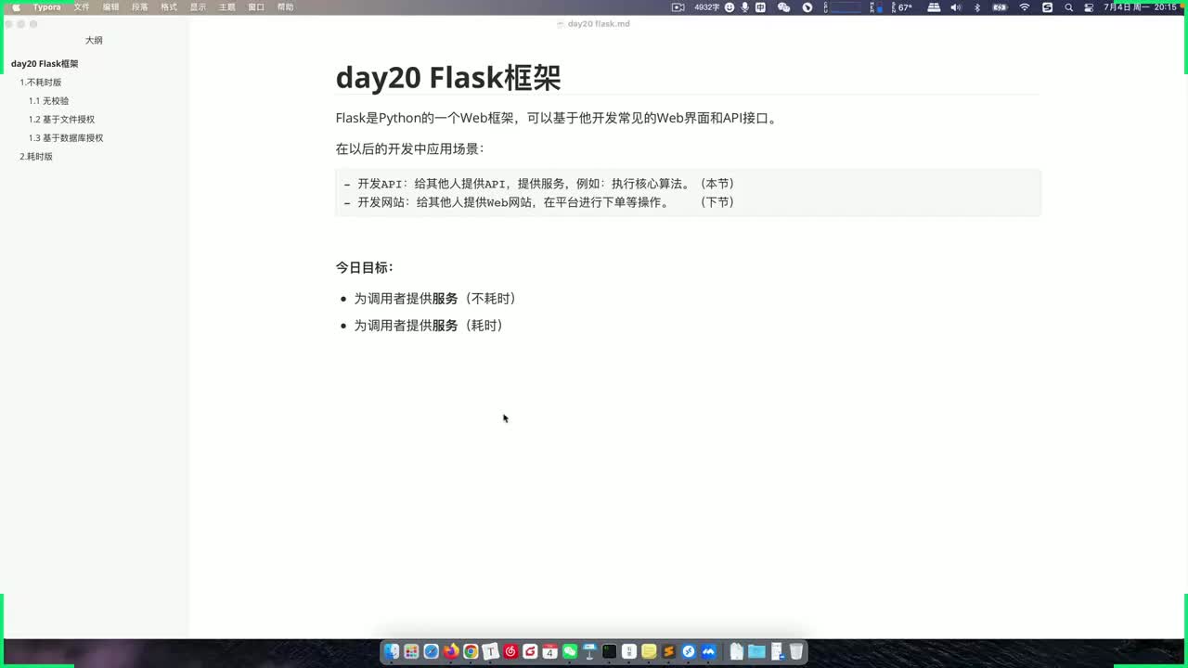This screenshot has width=1188, height=668.
Task: Click the line 在以后的开发中应用场景
Action: (409, 148)
